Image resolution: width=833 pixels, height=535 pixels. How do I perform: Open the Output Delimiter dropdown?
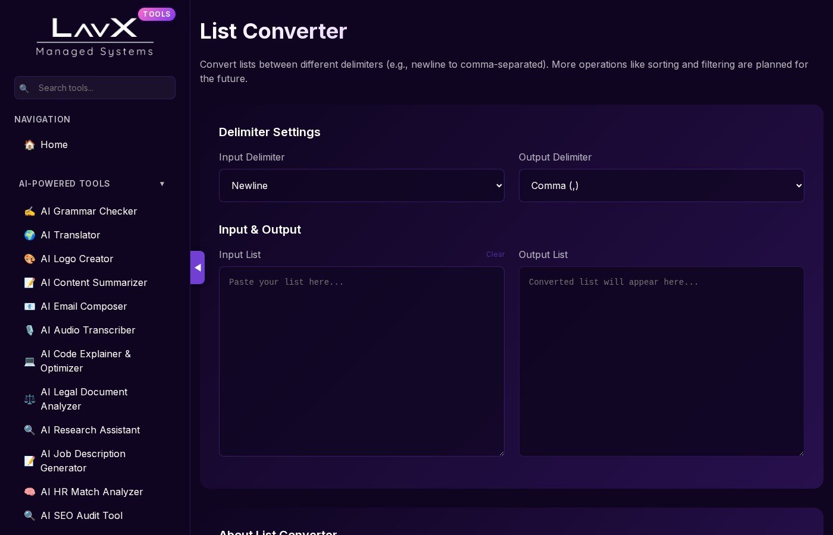[x=661, y=185]
